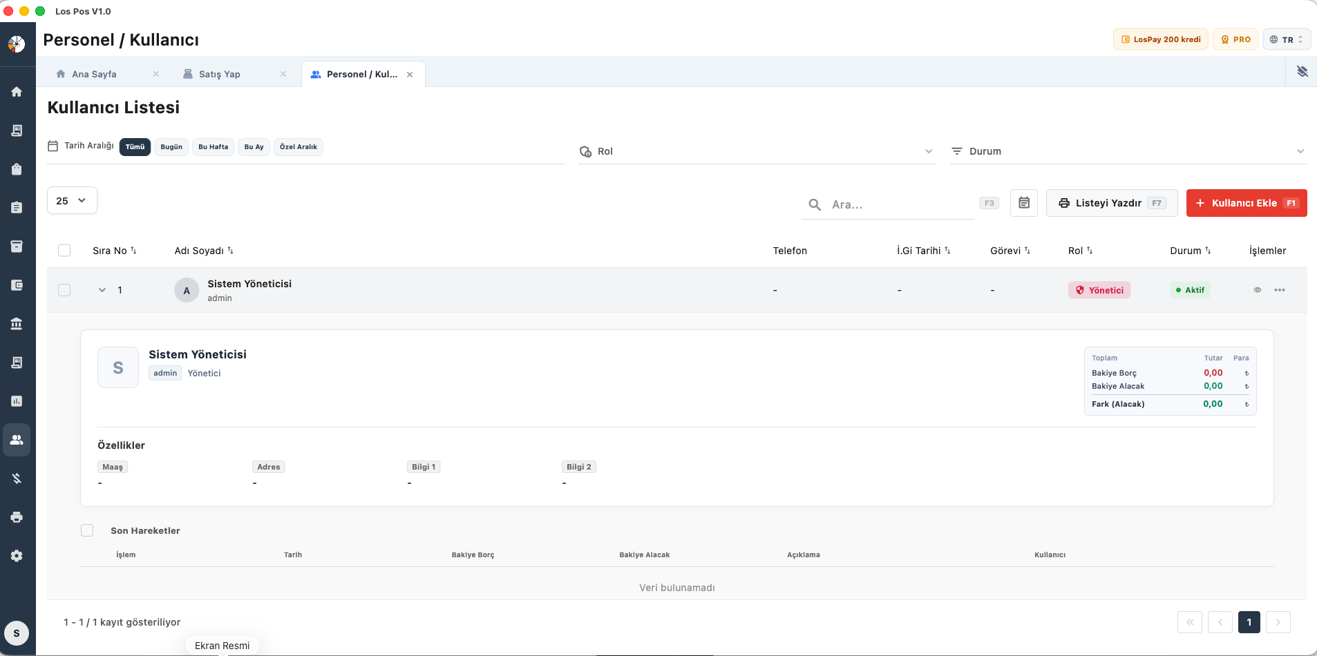Open the Rol filter dropdown
The width and height of the screenshot is (1317, 656).
(757, 151)
